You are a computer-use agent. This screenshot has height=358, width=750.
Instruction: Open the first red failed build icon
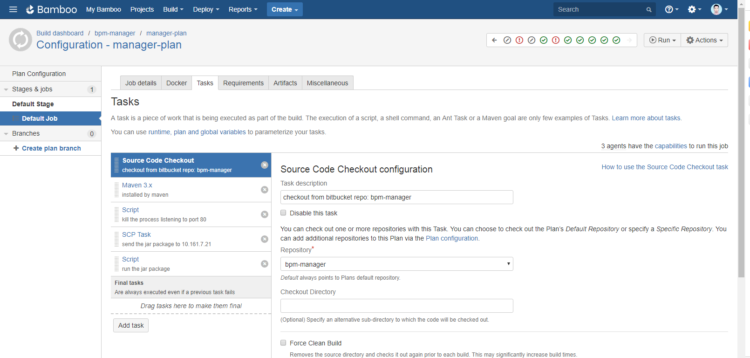coord(519,40)
